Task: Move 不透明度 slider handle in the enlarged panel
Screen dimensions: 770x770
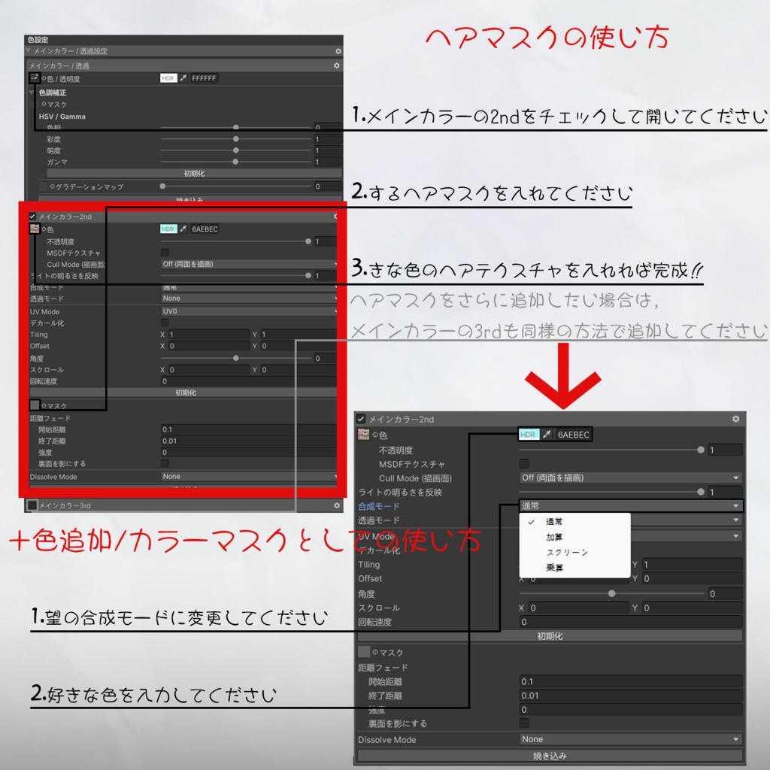Action: (701, 450)
